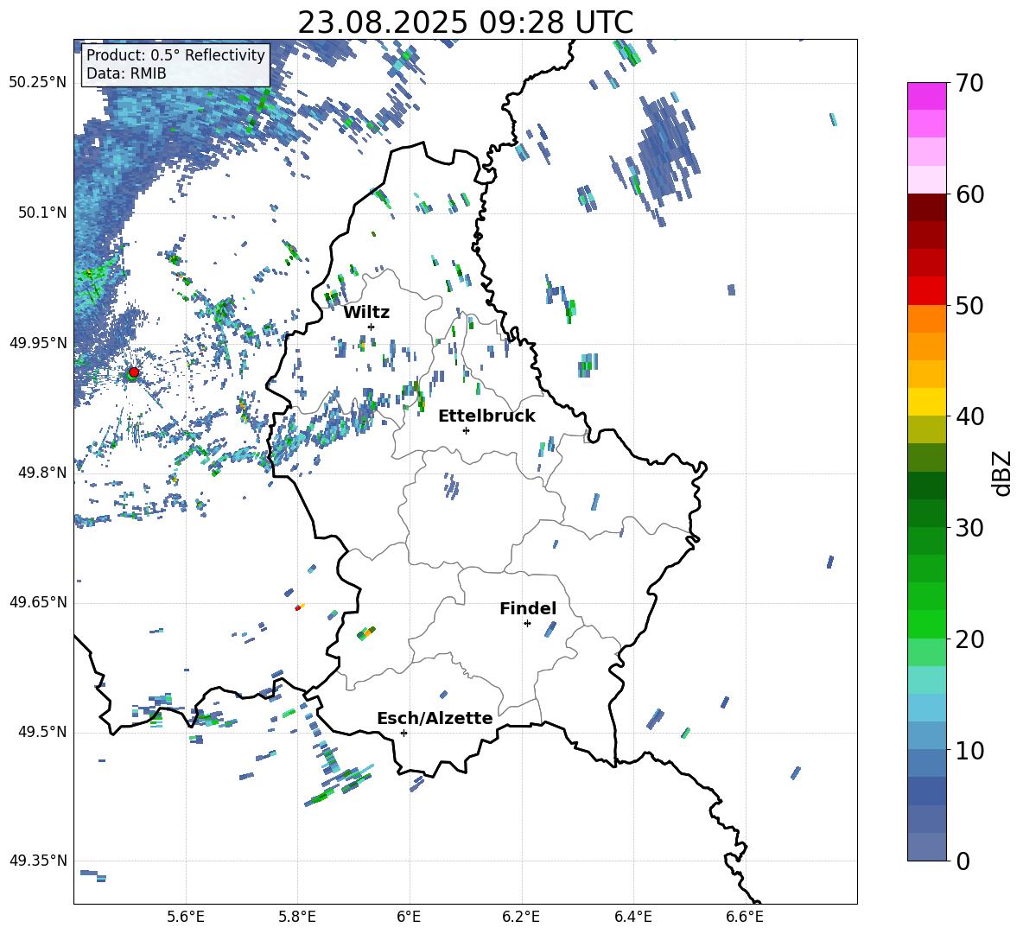Viewport: 1023px width, 934px height.
Task: Click the Ettelbruck station cross marker
Action: click(x=466, y=430)
